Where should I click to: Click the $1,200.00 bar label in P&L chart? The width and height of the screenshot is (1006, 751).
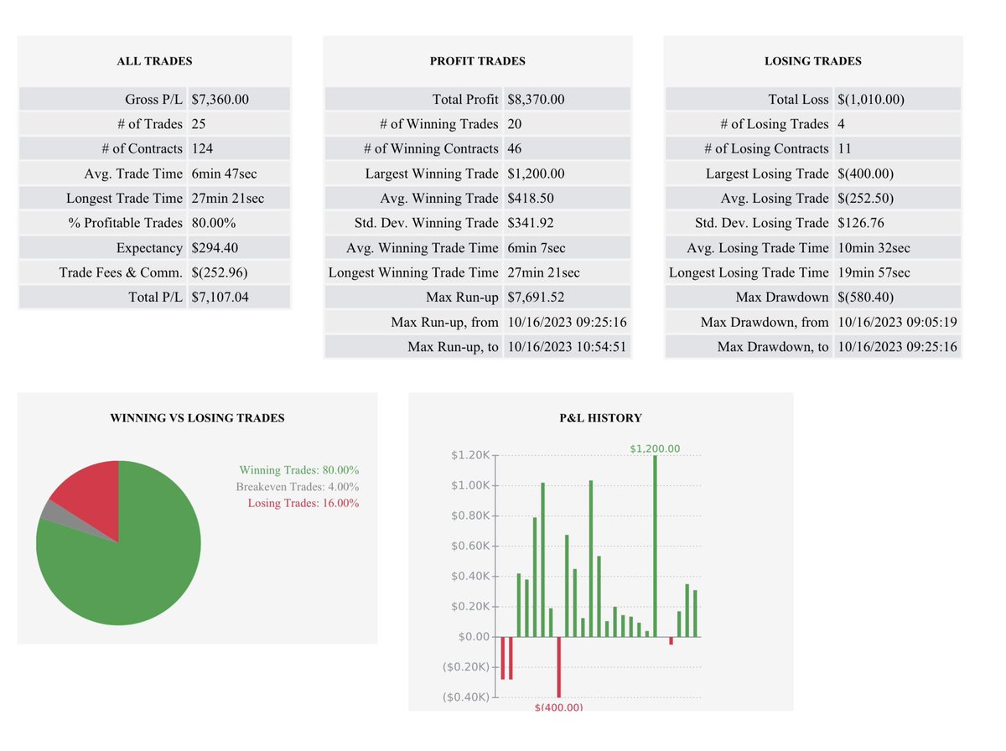655,449
